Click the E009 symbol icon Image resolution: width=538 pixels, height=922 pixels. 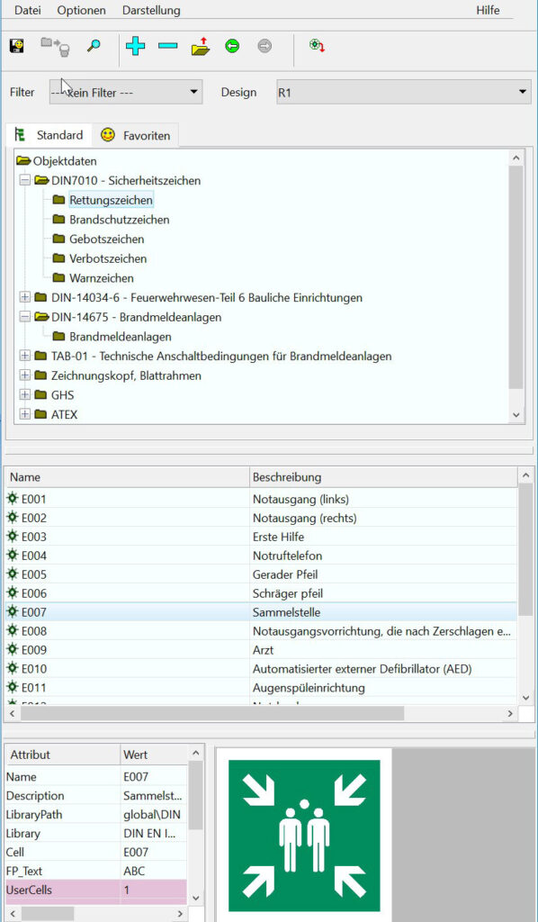coord(13,650)
